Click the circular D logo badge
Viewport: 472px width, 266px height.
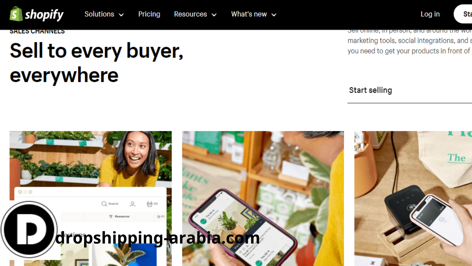click(x=29, y=229)
